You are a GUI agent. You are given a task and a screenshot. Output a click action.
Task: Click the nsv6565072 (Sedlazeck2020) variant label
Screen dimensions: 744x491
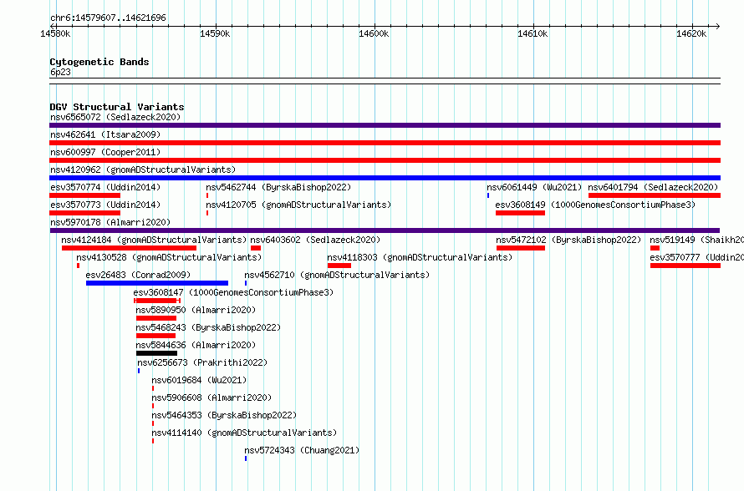(x=115, y=117)
